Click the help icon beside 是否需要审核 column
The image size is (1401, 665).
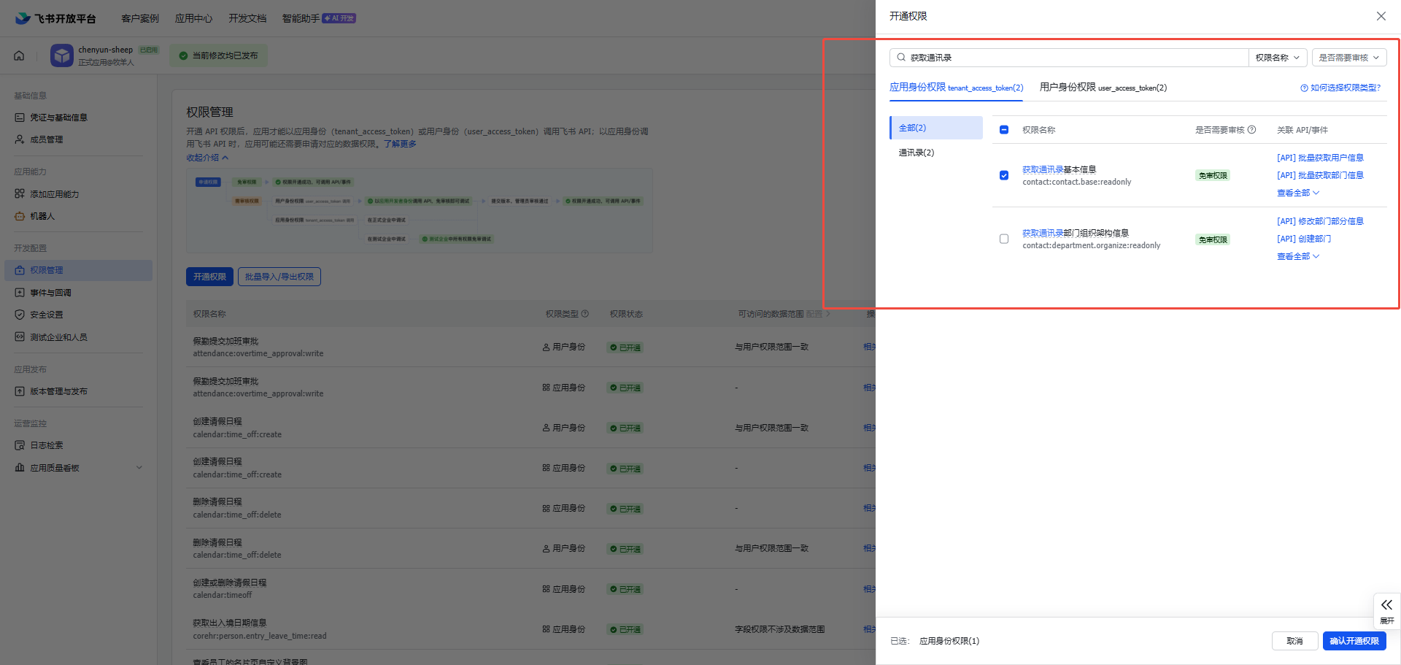click(x=1251, y=130)
